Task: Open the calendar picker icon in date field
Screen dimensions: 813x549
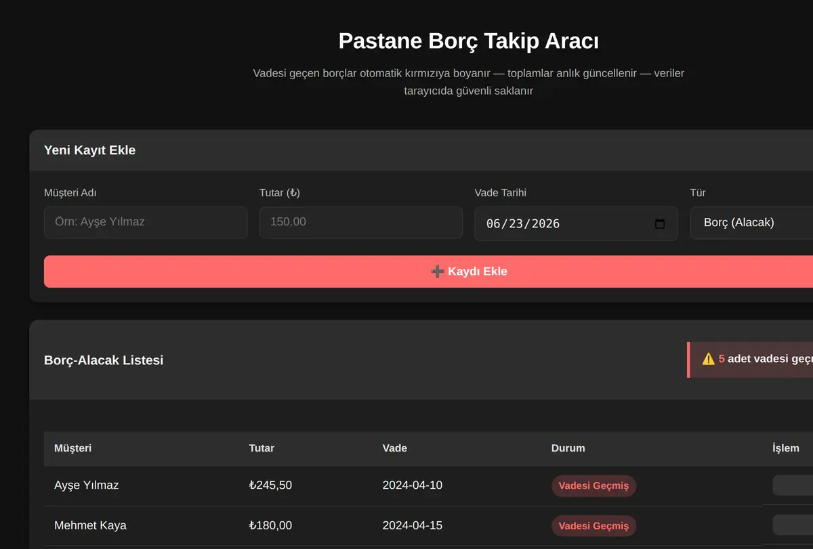Action: click(x=660, y=224)
